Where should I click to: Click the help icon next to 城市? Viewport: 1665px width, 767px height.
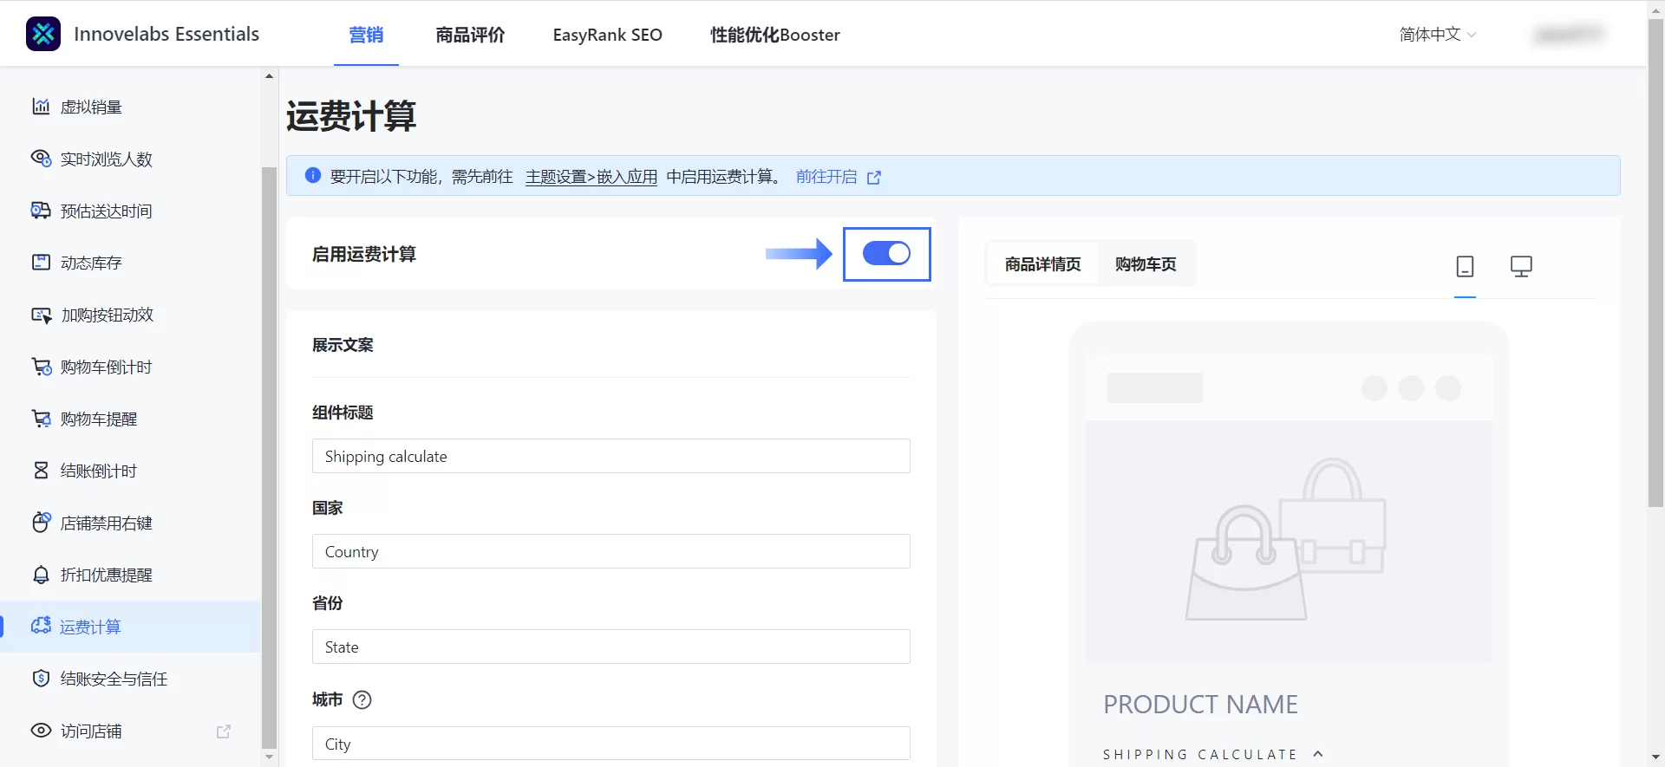362,699
